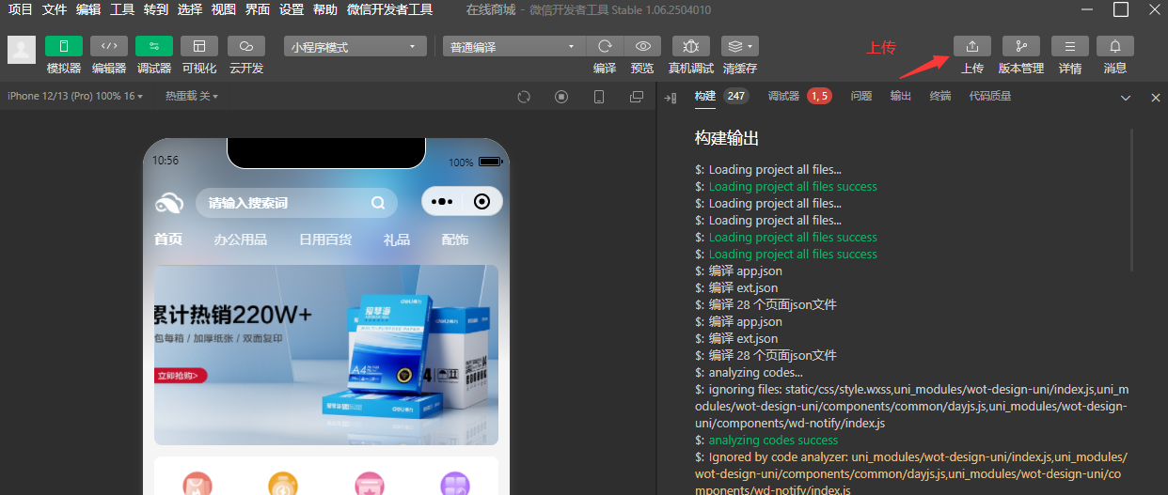Open the 文件 menu
Image resolution: width=1168 pixels, height=495 pixels.
[54, 9]
